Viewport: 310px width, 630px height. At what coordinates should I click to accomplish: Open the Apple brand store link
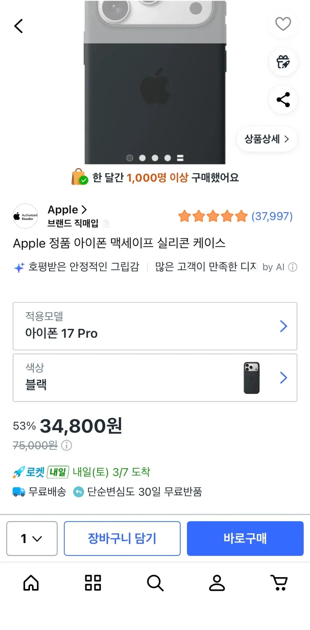pos(67,209)
